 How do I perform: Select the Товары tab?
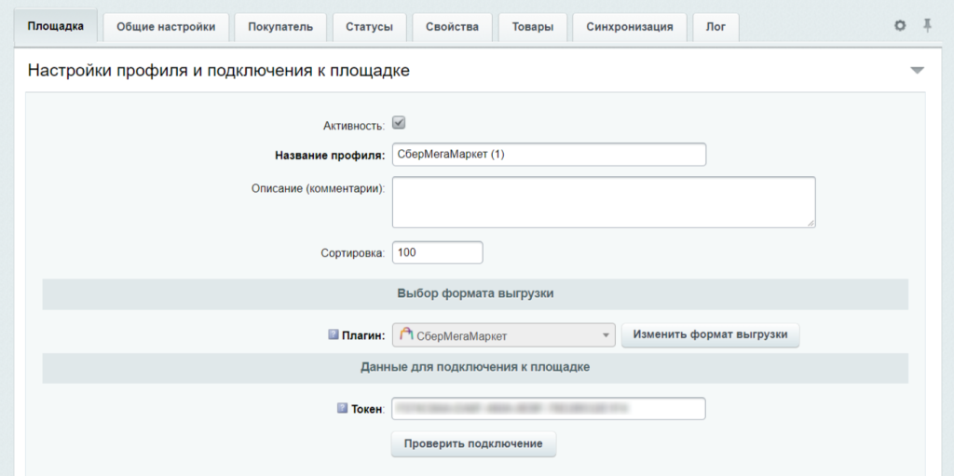(x=533, y=27)
